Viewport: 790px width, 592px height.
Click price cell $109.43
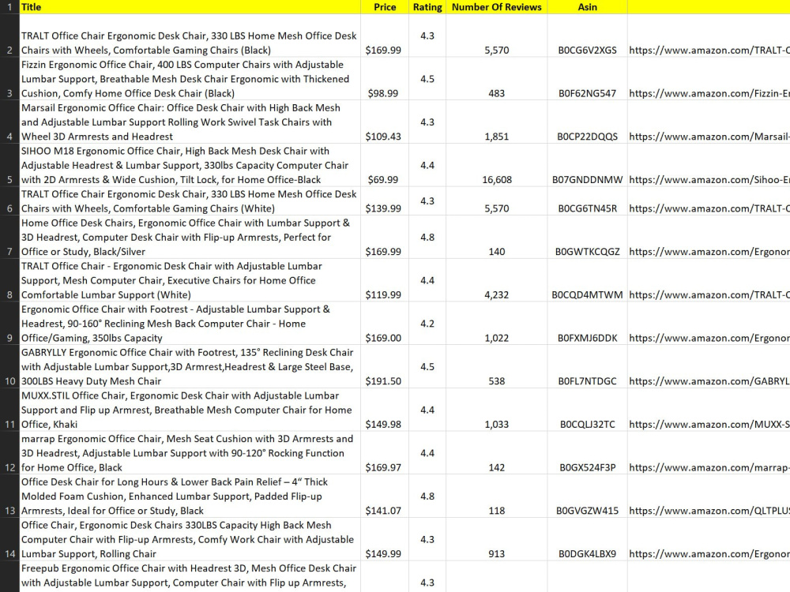[x=385, y=122]
